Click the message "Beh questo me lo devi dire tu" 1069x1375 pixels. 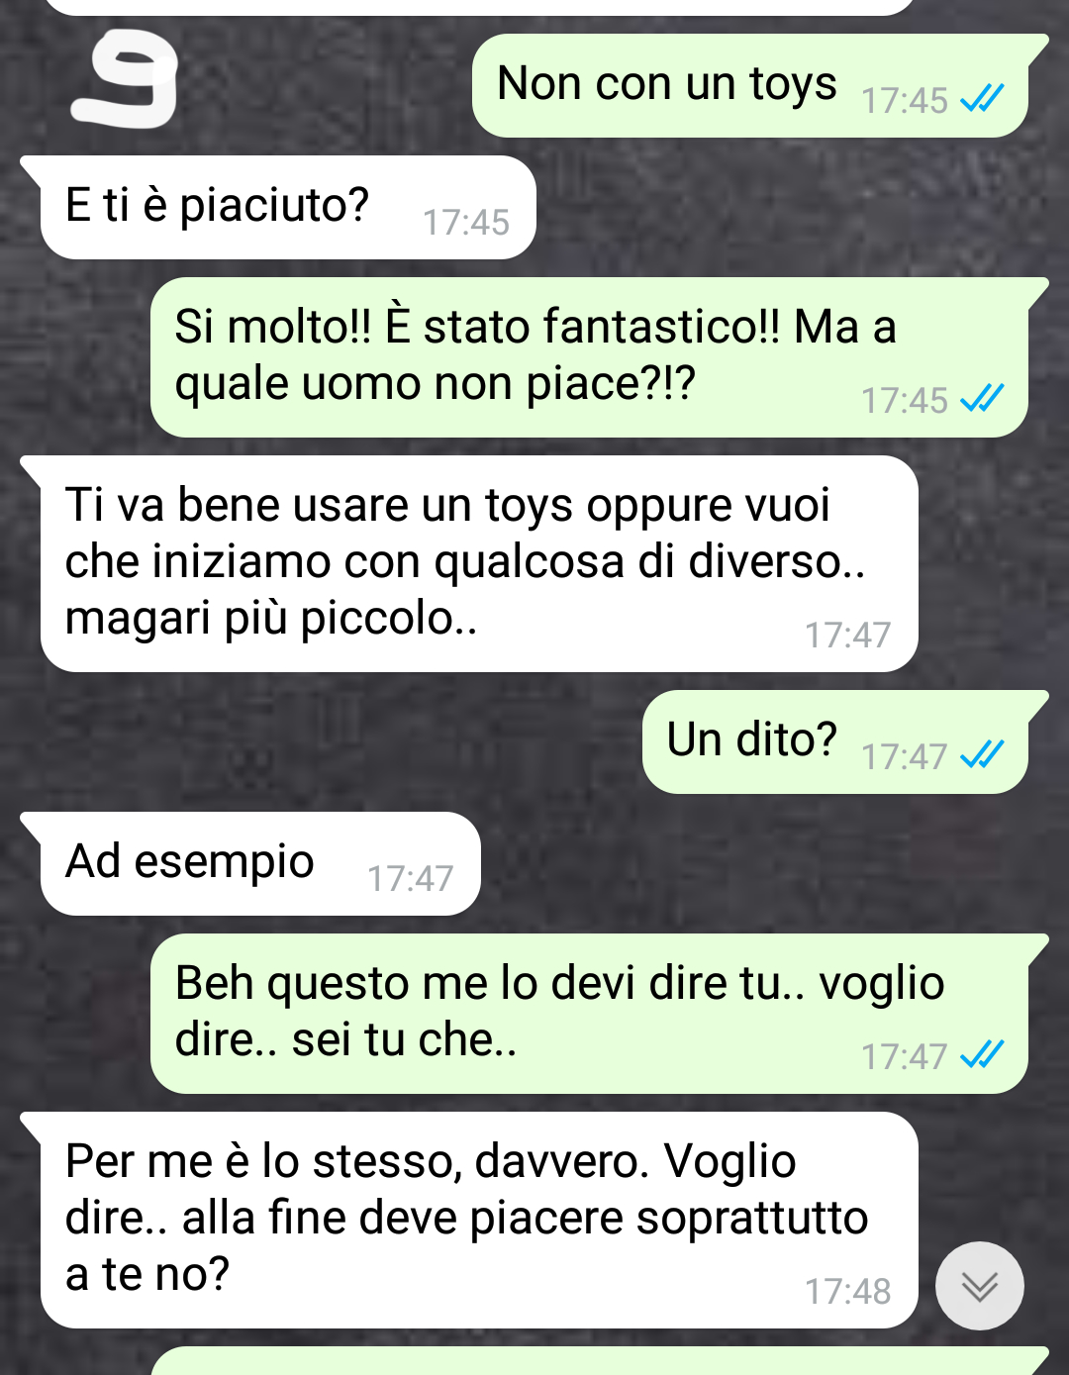(x=600, y=1014)
